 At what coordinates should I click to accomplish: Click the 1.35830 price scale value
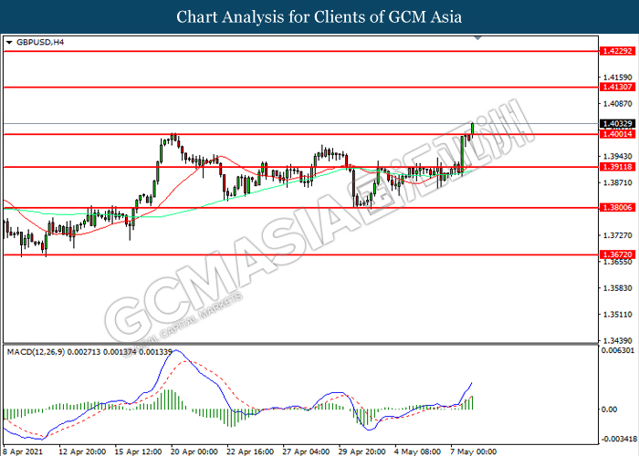617,288
